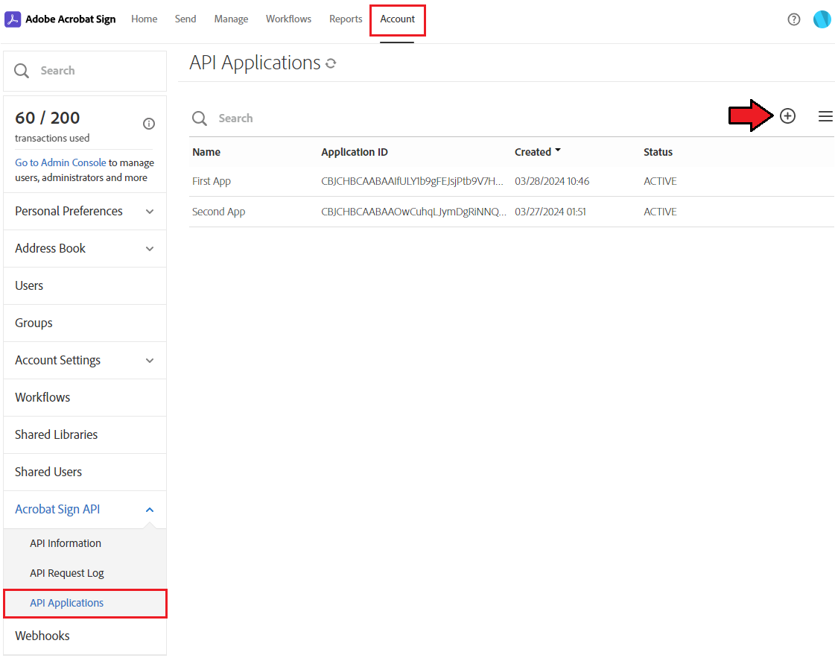Click the user profile avatar
835x661 pixels.
coord(822,19)
